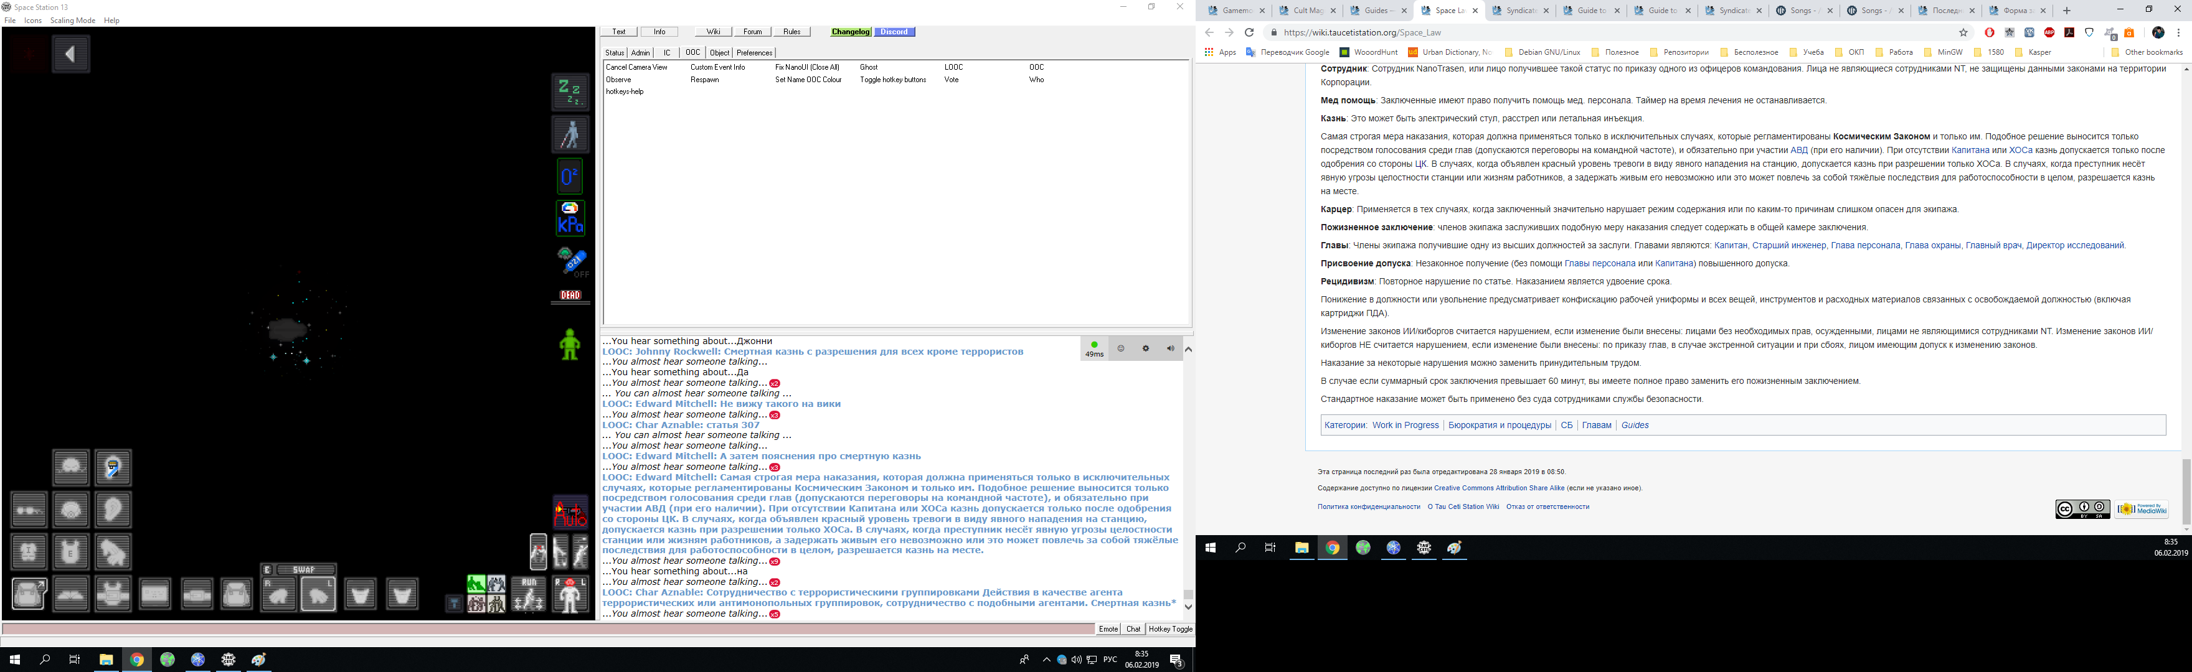Click the PDA slot above ear slot
The image size is (2192, 672).
click(113, 467)
